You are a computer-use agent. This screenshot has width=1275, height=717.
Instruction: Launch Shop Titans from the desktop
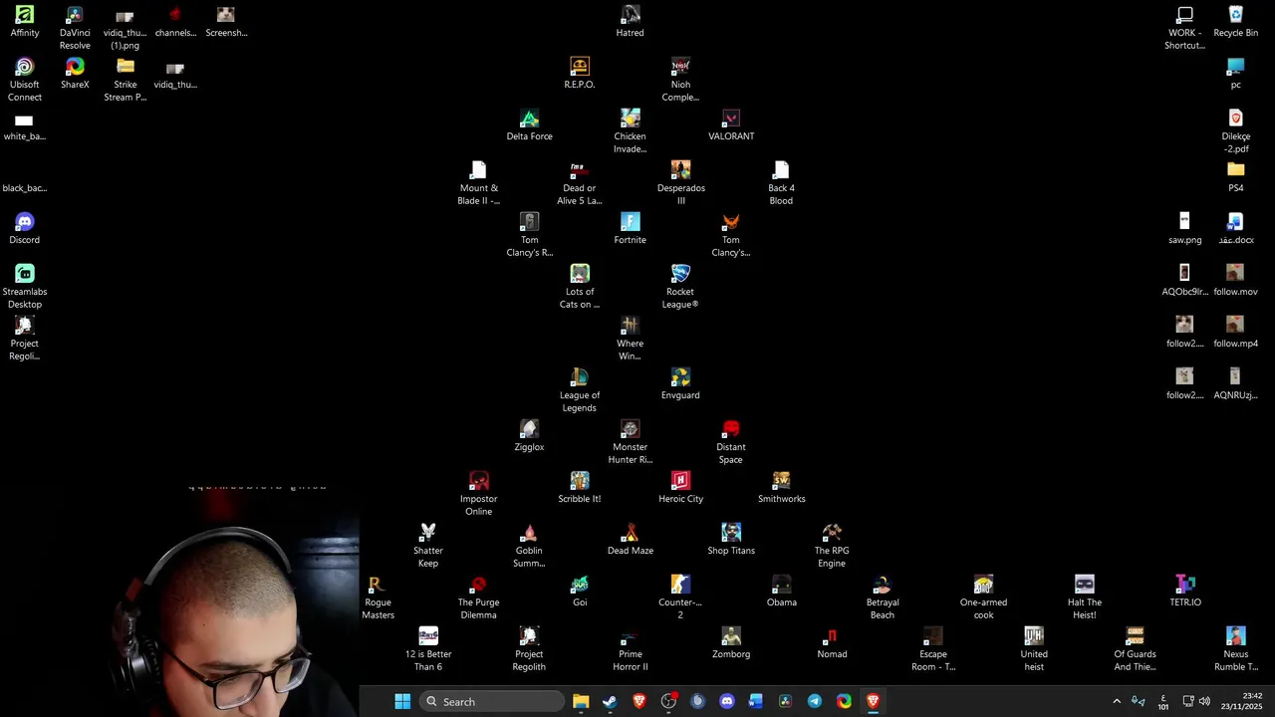(x=731, y=540)
